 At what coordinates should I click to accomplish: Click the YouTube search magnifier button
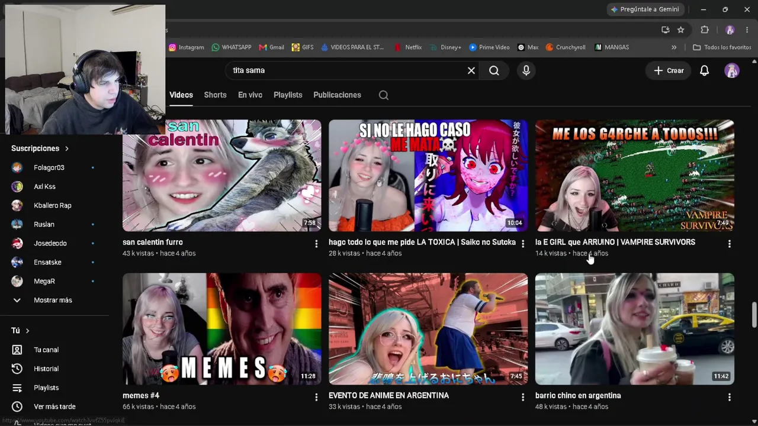point(494,70)
